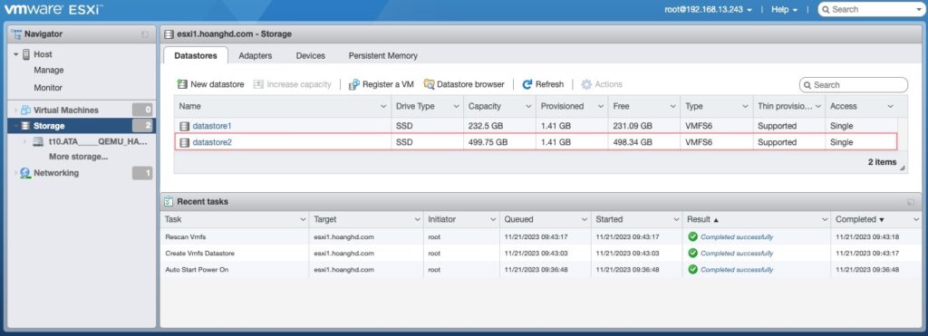Click the Recent tasks clipboard icon
Viewport: 928px width, 336px height.
(x=169, y=202)
